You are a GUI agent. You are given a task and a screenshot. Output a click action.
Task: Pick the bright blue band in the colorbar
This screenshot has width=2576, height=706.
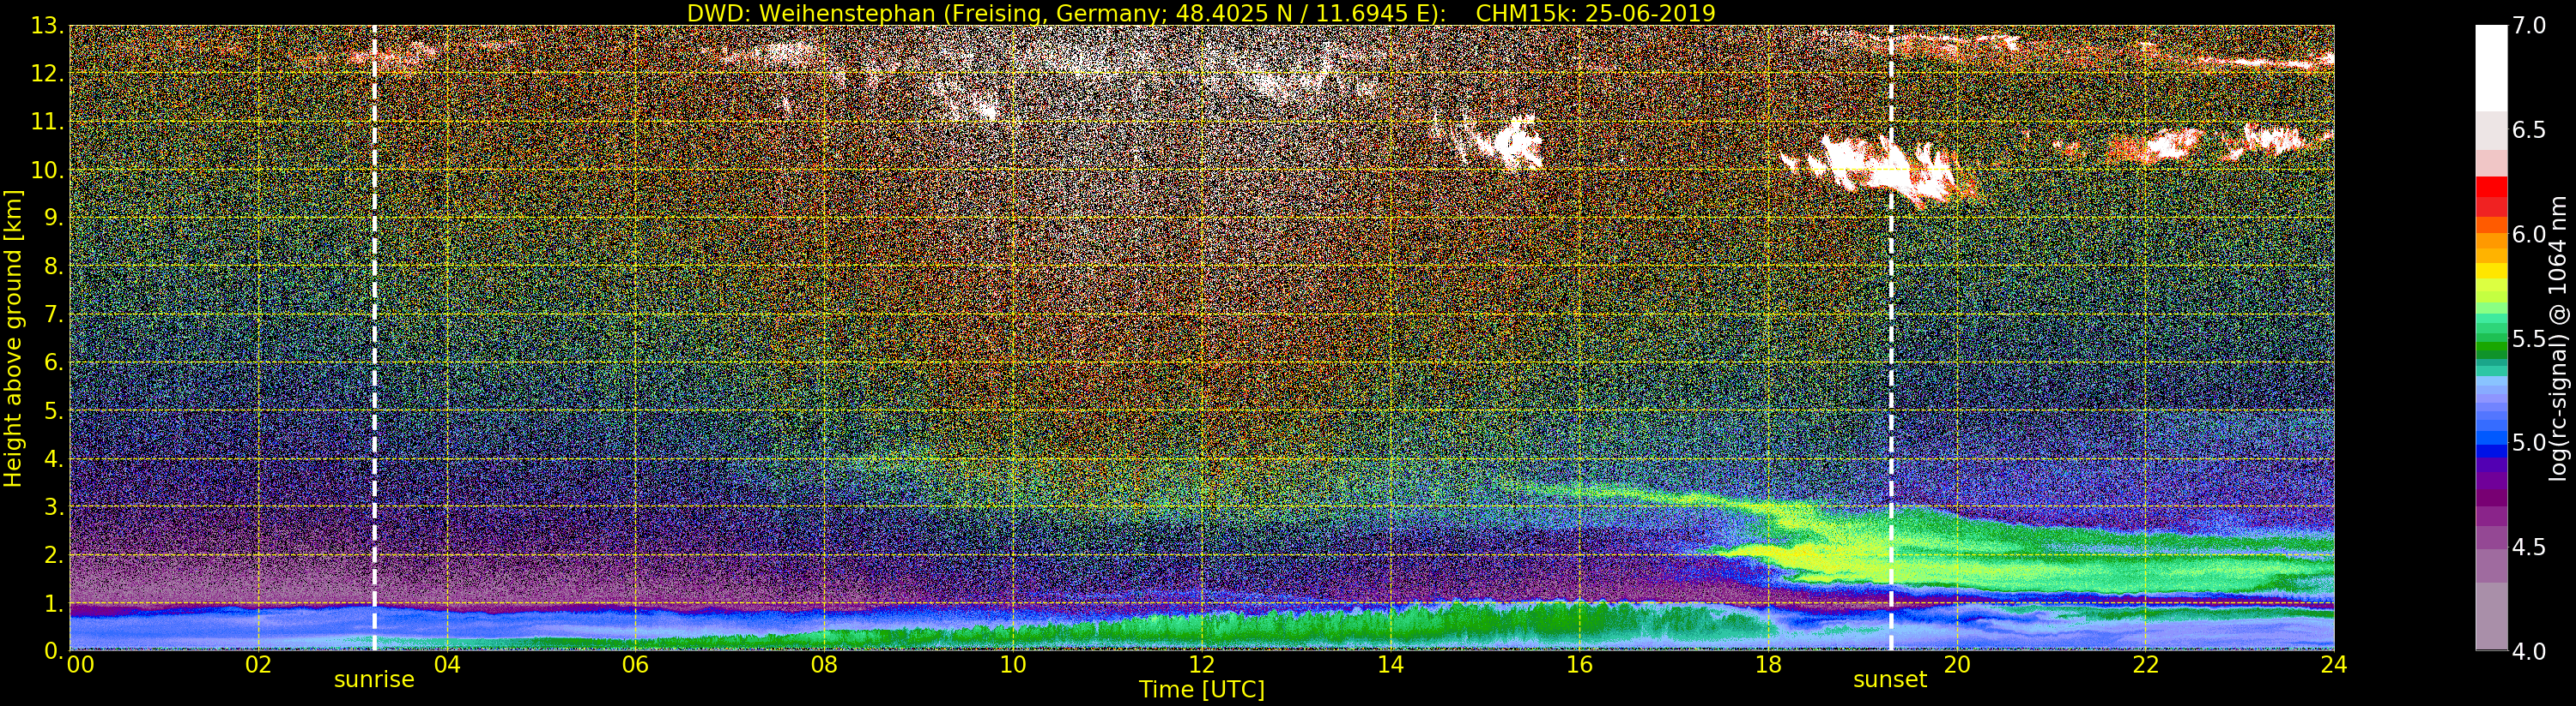pos(2491,437)
